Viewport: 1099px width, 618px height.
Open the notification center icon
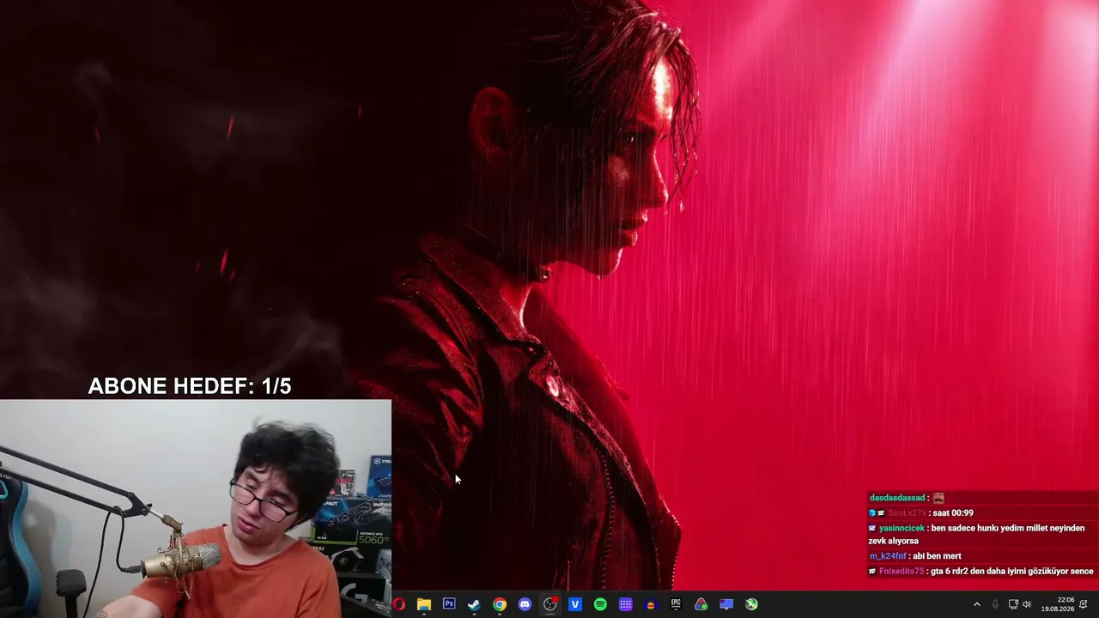tap(1084, 604)
